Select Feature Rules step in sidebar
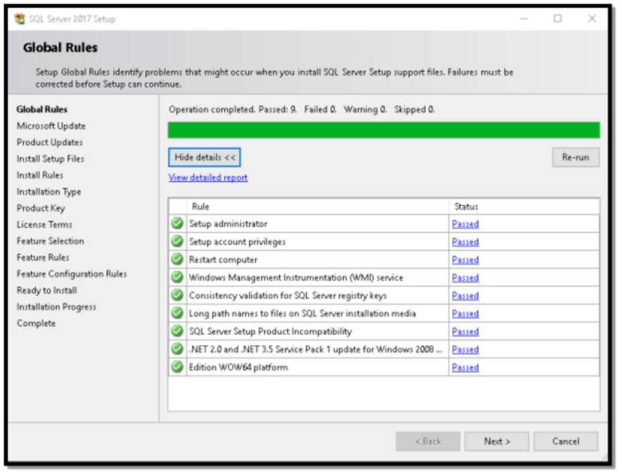The height and width of the screenshot is (476, 622). pyautogui.click(x=43, y=258)
